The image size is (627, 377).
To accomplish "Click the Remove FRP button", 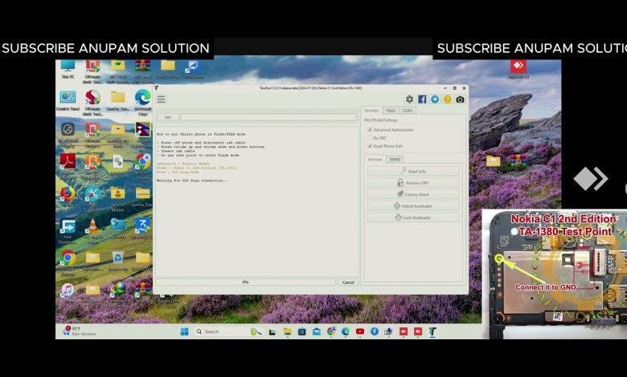I will pyautogui.click(x=413, y=183).
